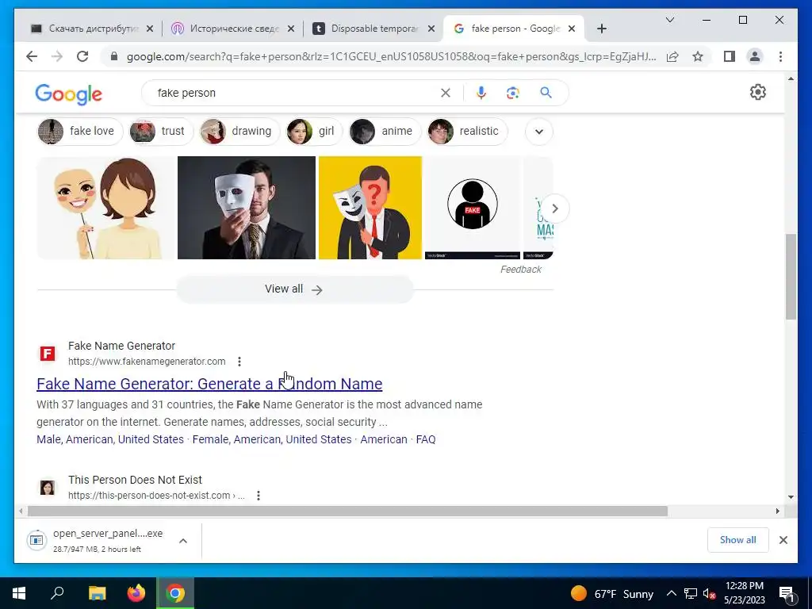Click View all images button
Image resolution: width=812 pixels, height=609 pixels.
point(295,289)
